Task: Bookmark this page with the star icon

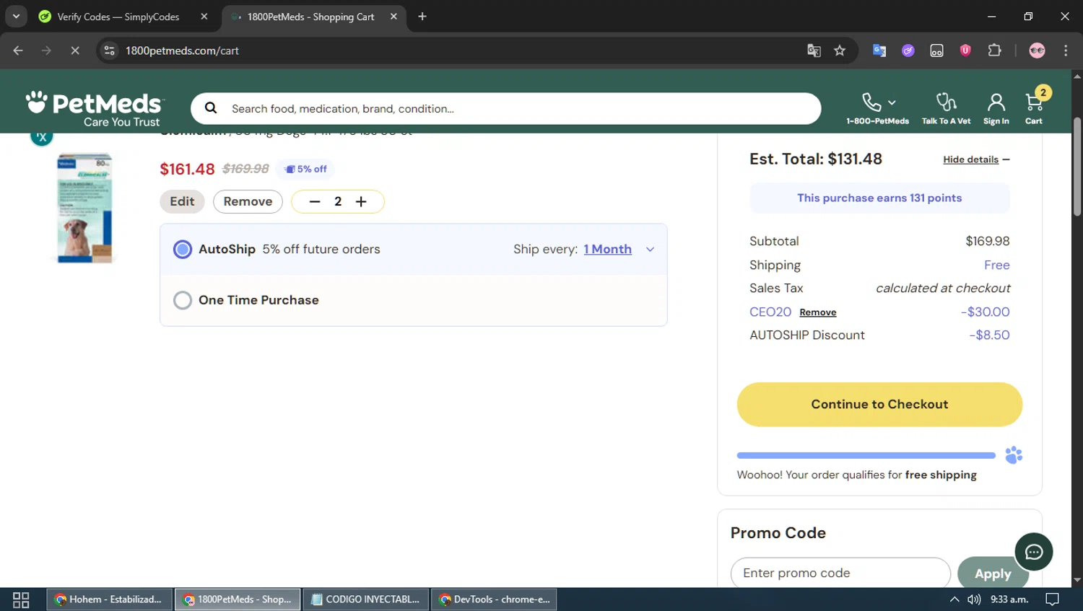Action: (x=840, y=50)
